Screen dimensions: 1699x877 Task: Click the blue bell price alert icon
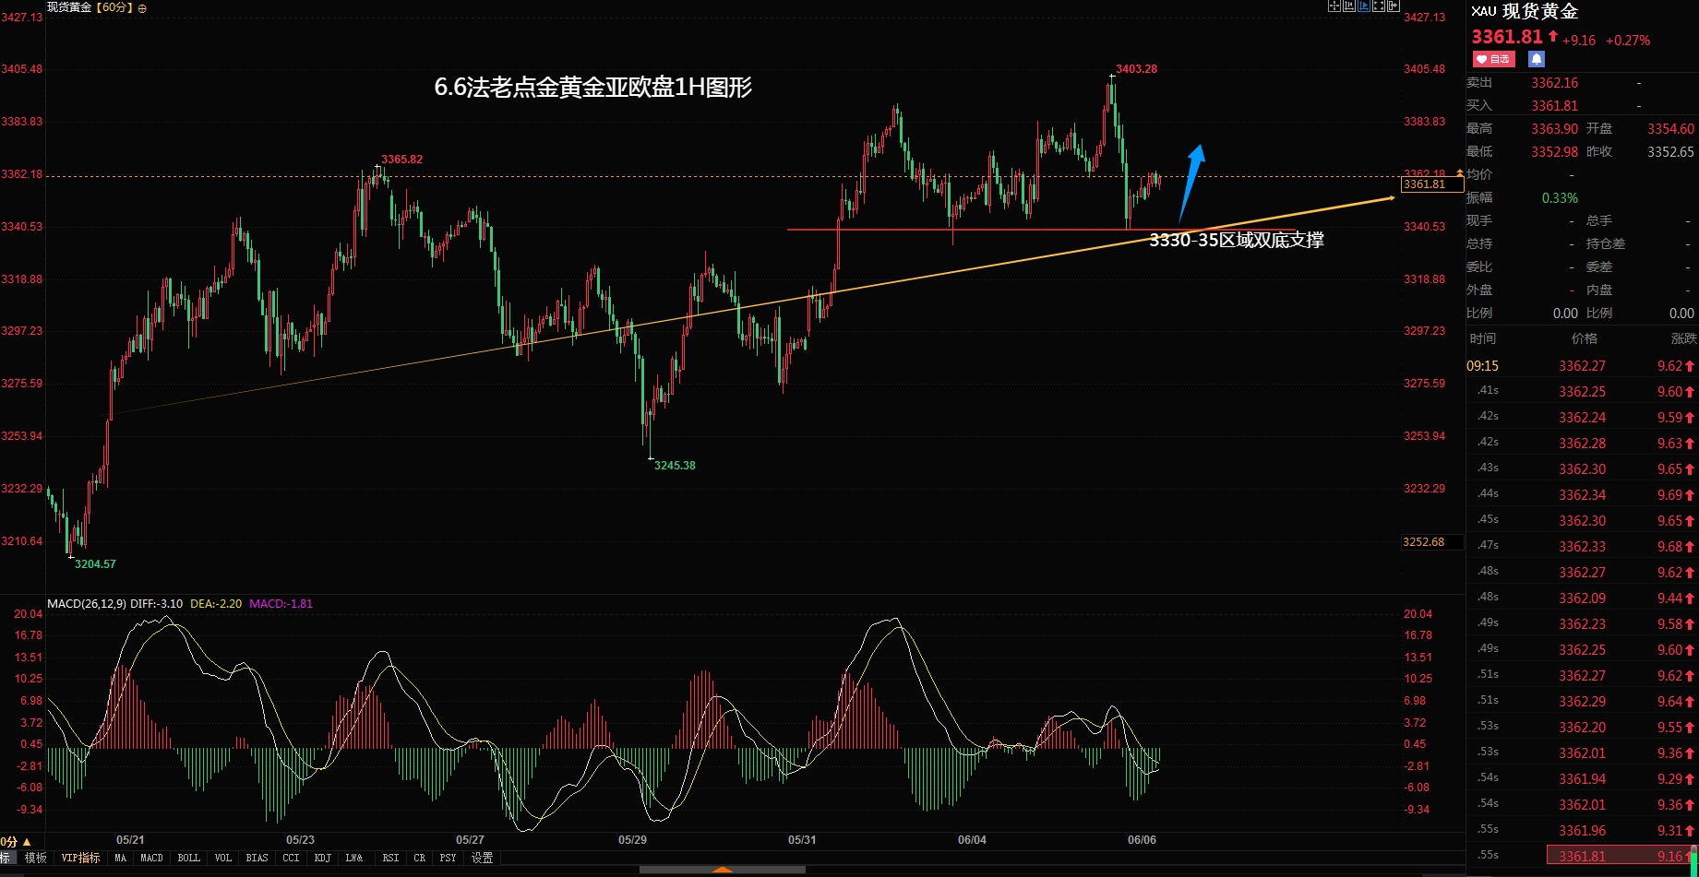[1536, 59]
